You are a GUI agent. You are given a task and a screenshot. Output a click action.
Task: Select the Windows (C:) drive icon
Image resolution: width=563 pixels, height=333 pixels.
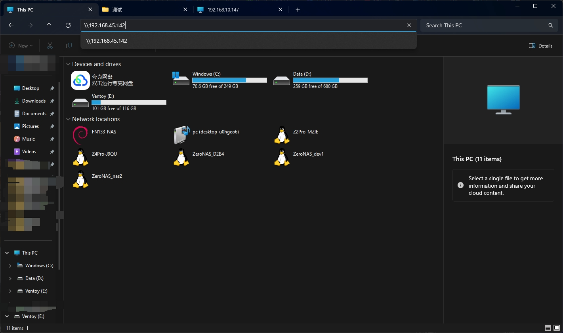pyautogui.click(x=181, y=78)
